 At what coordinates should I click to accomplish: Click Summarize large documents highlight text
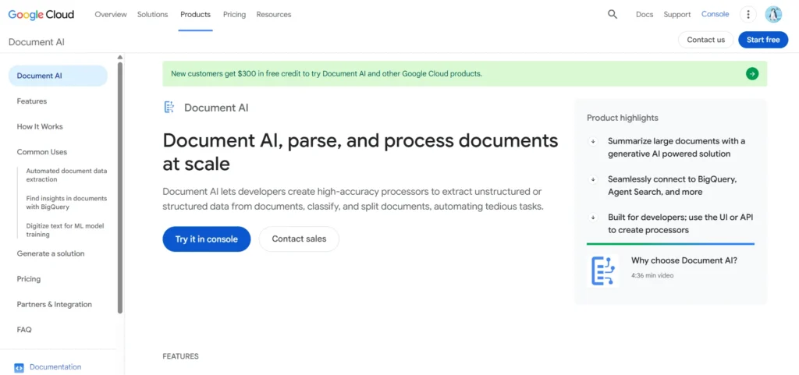tap(676, 147)
